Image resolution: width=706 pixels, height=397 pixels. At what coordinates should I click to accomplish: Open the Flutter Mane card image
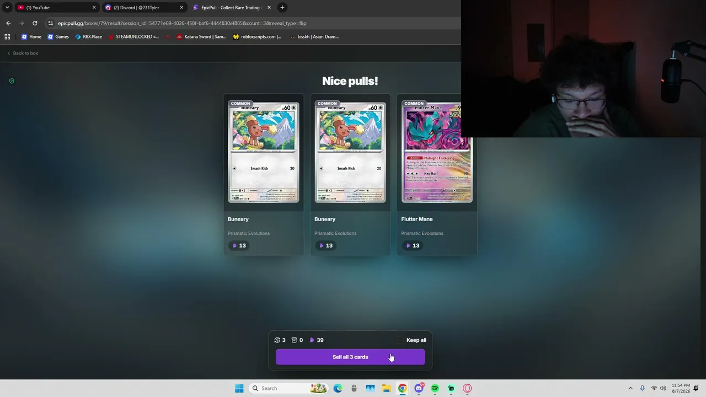[x=437, y=152]
